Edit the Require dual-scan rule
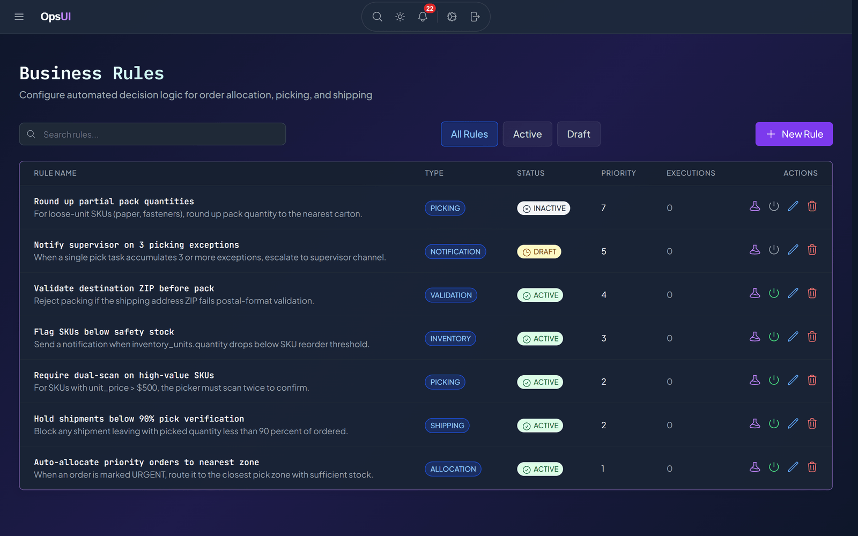This screenshot has height=536, width=858. click(793, 380)
